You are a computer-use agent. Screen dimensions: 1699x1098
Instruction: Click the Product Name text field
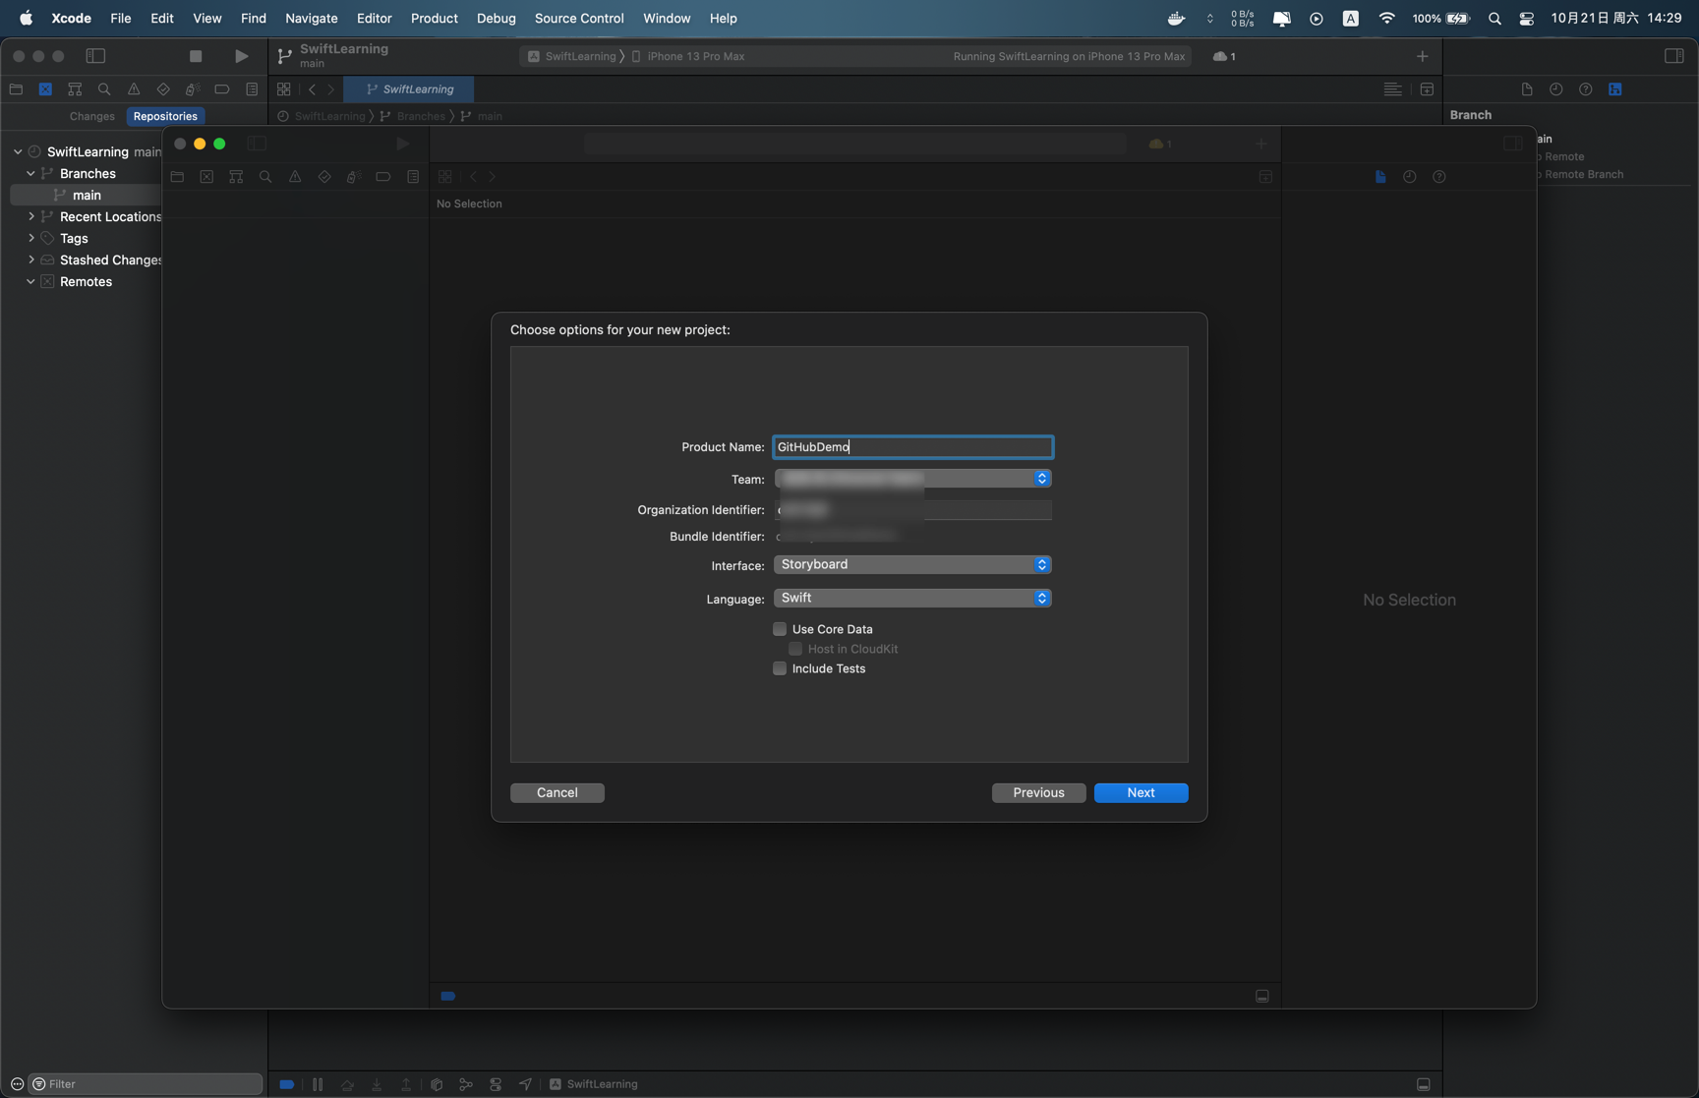coord(911,447)
